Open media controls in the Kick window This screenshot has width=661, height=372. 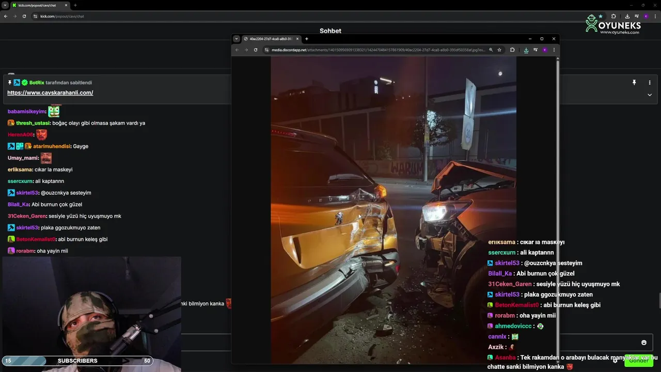point(636,16)
